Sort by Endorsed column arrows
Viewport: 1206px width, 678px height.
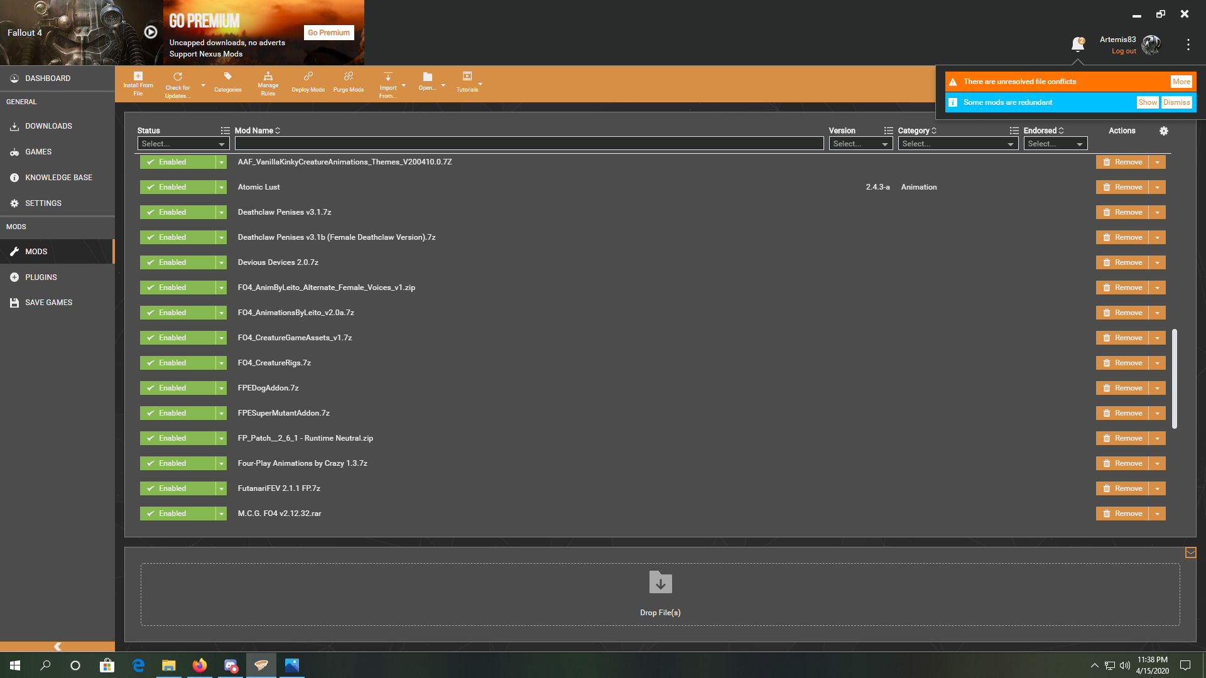(1061, 131)
